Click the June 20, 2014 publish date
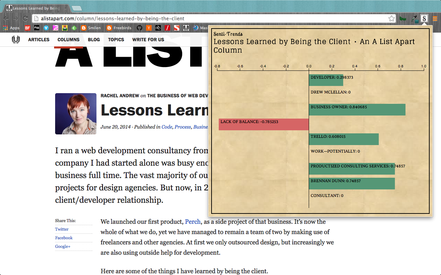 [116, 127]
